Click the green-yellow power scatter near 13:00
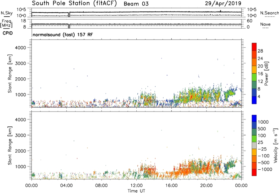This screenshot has width=279, height=193. [149, 100]
